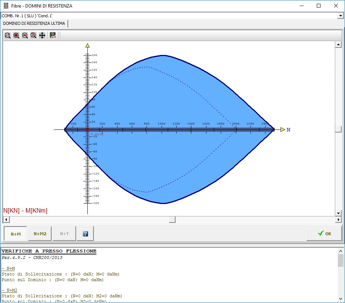
Task: Click the Fibre application icon in title bar
Action: (x=6, y=6)
